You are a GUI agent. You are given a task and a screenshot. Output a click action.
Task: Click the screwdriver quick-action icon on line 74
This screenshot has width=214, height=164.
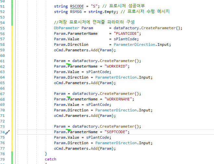7,132
